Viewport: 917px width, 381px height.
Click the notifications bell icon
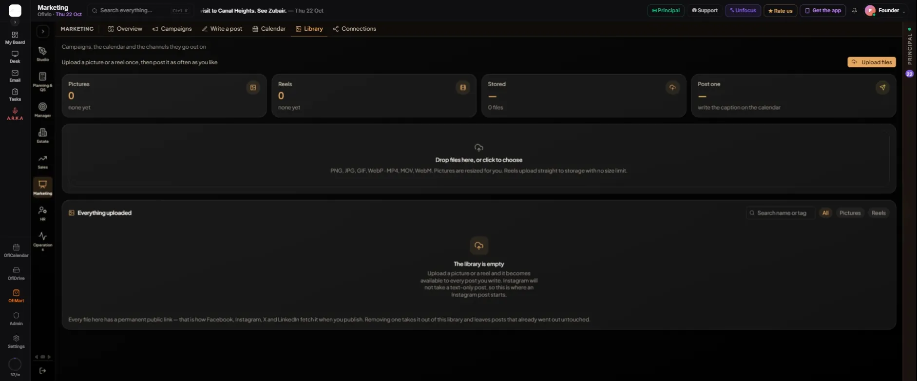pyautogui.click(x=854, y=11)
